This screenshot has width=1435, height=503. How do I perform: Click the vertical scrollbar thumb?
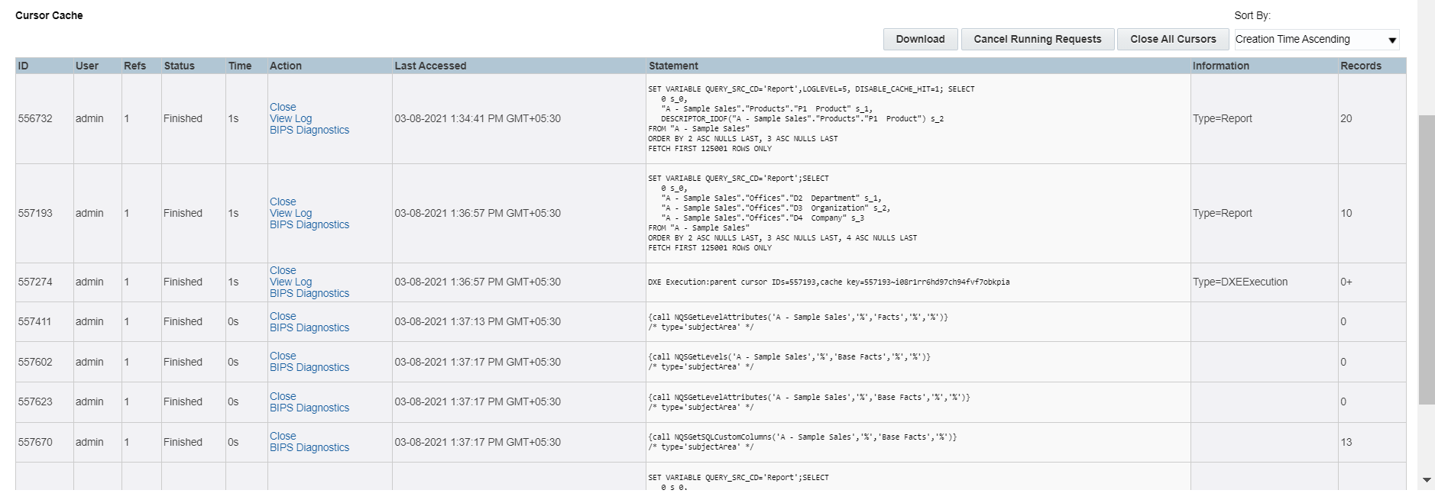click(1426, 260)
